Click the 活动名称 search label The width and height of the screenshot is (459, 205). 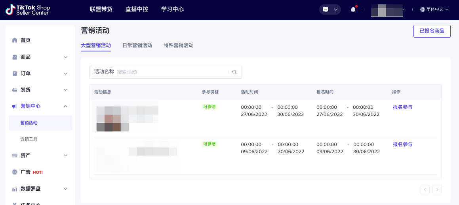pos(104,72)
